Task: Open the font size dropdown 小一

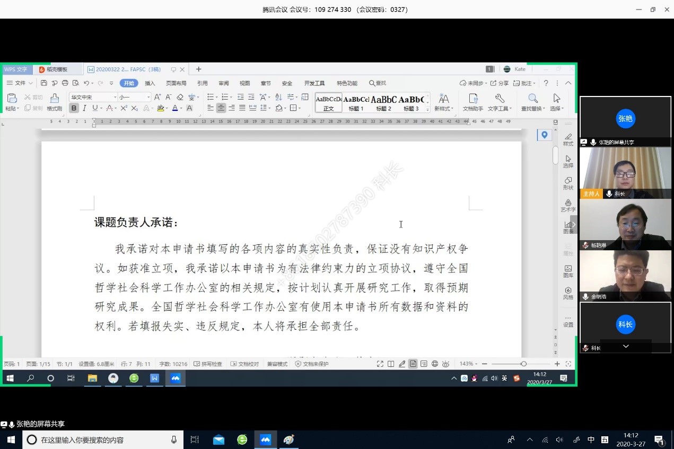Action: coord(134,97)
